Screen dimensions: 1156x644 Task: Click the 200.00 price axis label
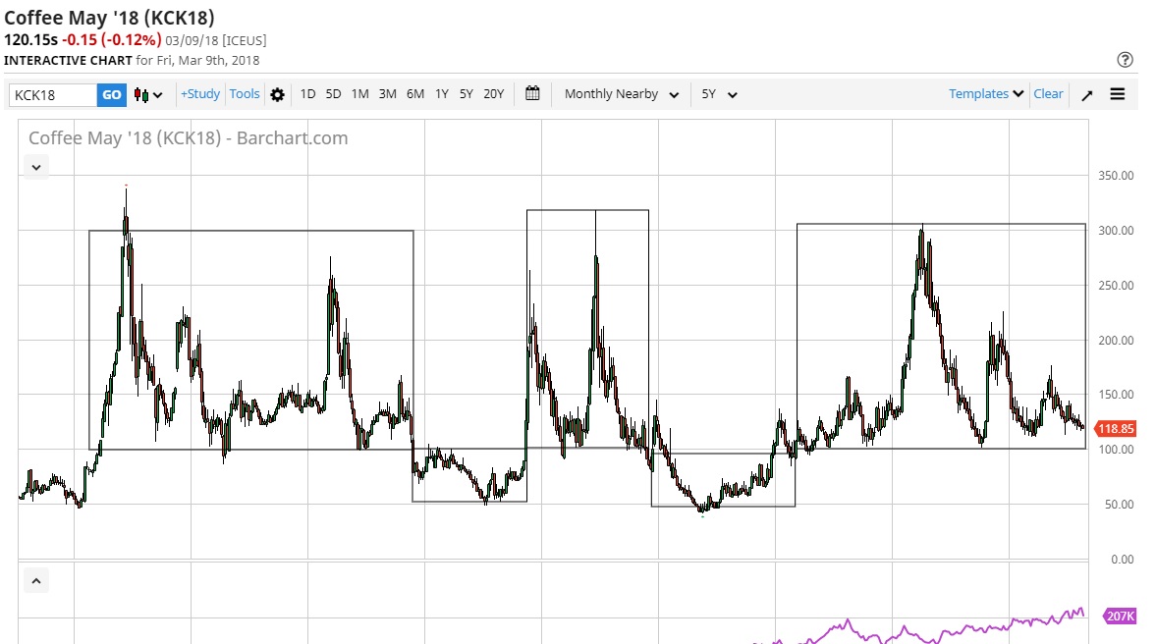tap(1116, 341)
